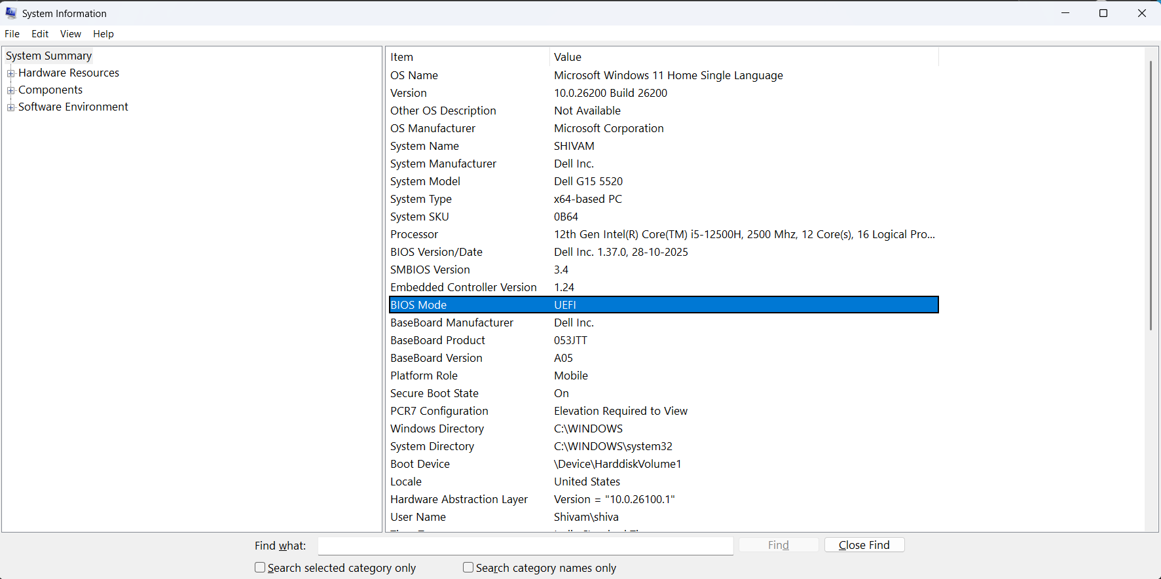Screen dimensions: 1161x579
Task: Open the File menu
Action: 12,34
